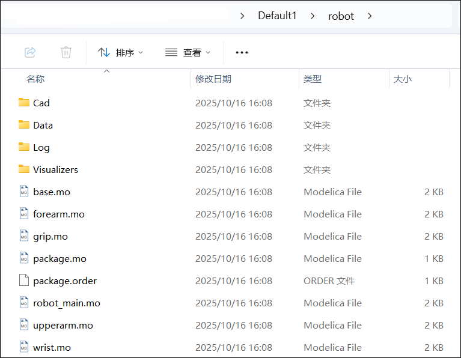
Task: Select the base.mo file name
Action: [x=52, y=192]
